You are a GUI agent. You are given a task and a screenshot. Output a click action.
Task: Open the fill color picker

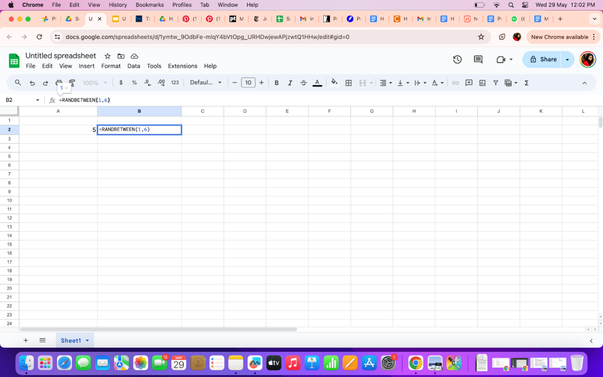click(334, 82)
